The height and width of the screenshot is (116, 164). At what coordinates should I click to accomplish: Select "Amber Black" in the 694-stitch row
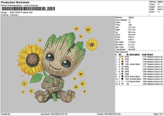(134, 64)
